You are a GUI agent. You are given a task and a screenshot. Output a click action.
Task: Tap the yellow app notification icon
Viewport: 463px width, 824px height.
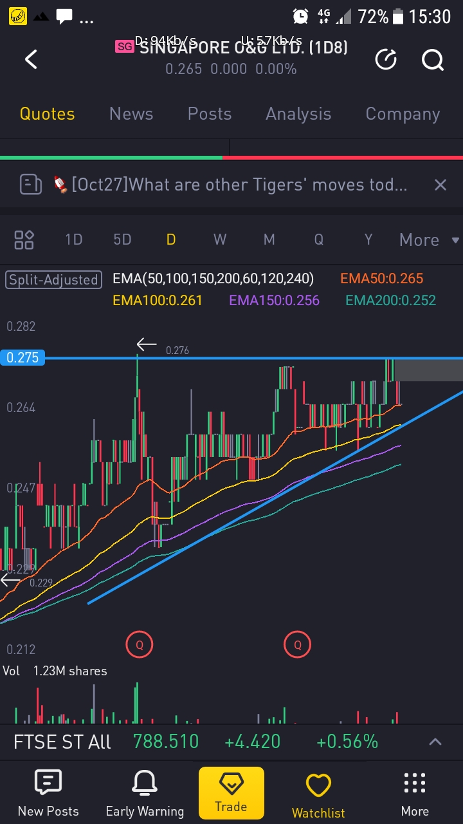[x=18, y=16]
